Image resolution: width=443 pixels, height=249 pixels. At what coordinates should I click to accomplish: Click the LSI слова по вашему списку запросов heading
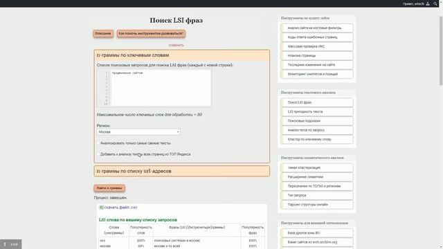(138, 220)
